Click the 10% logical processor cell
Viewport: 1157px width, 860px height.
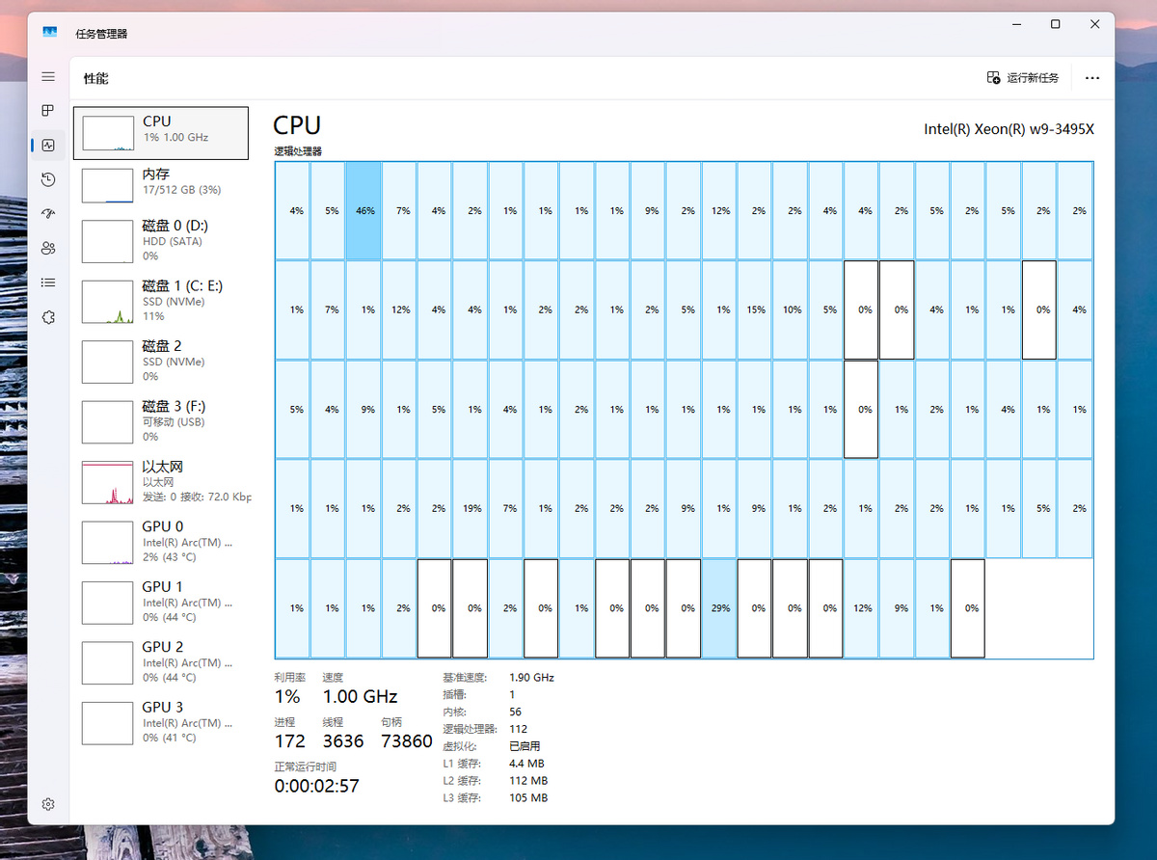[792, 309]
